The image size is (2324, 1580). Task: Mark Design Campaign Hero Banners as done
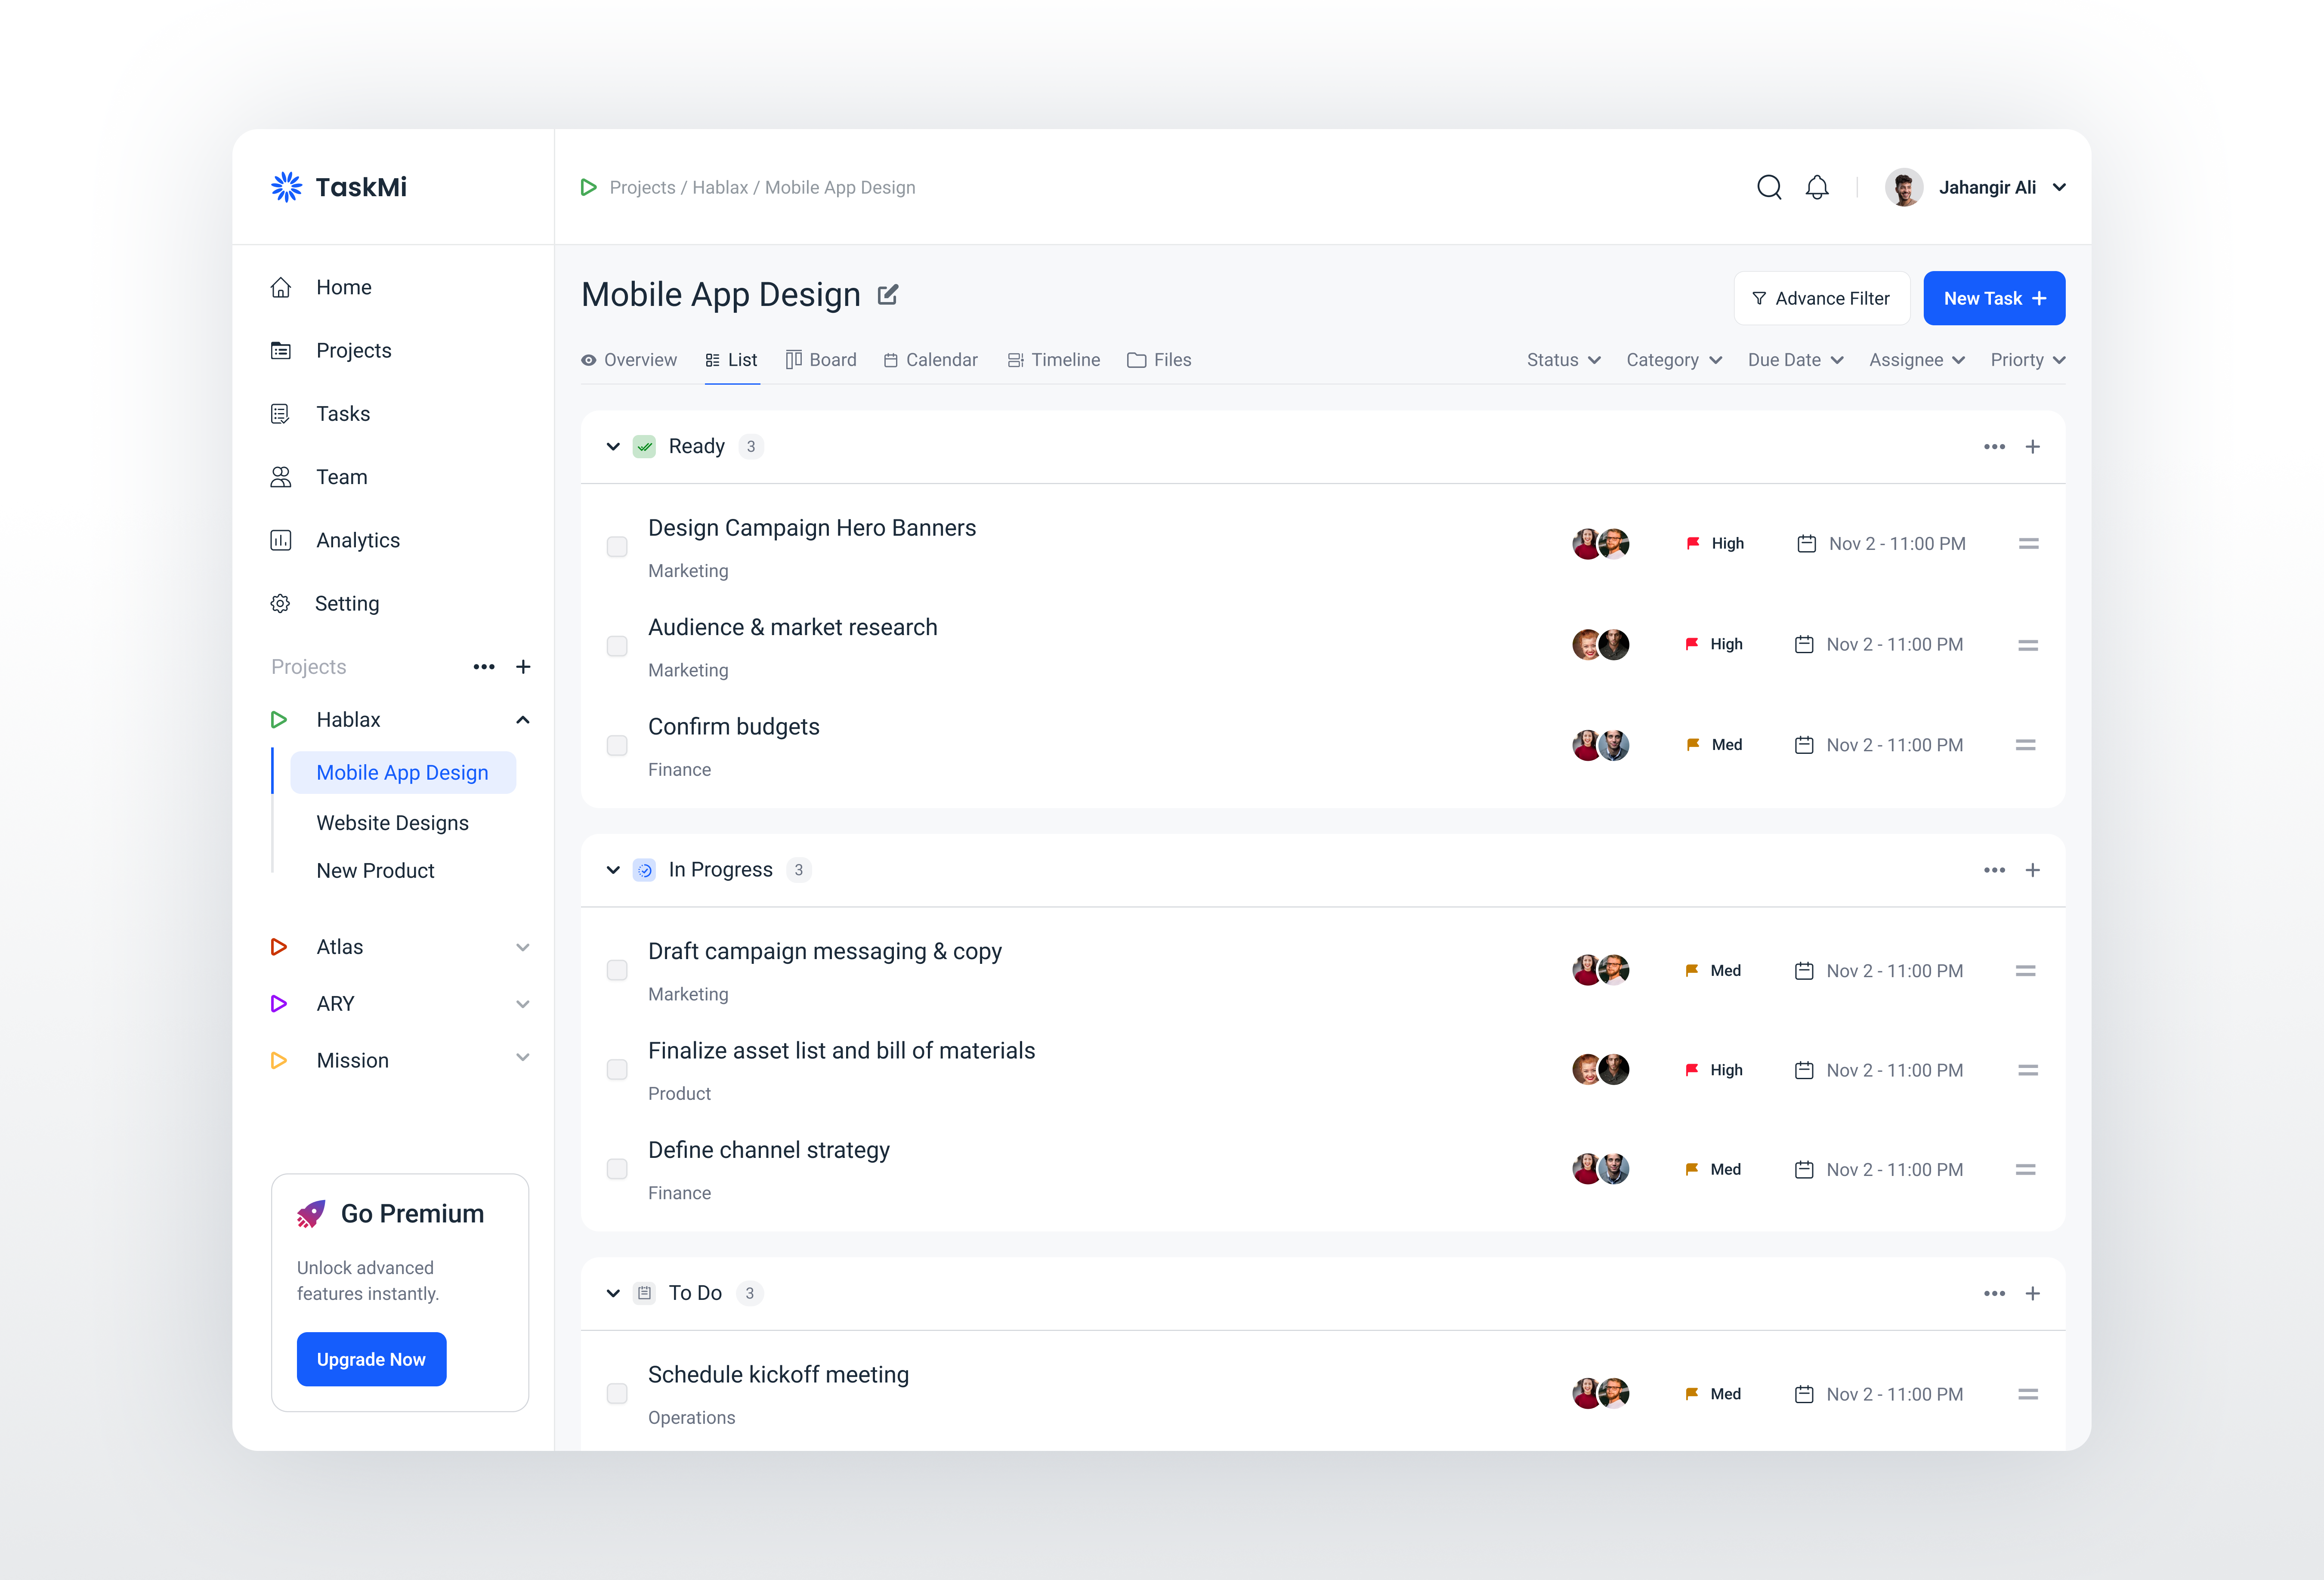(x=617, y=546)
